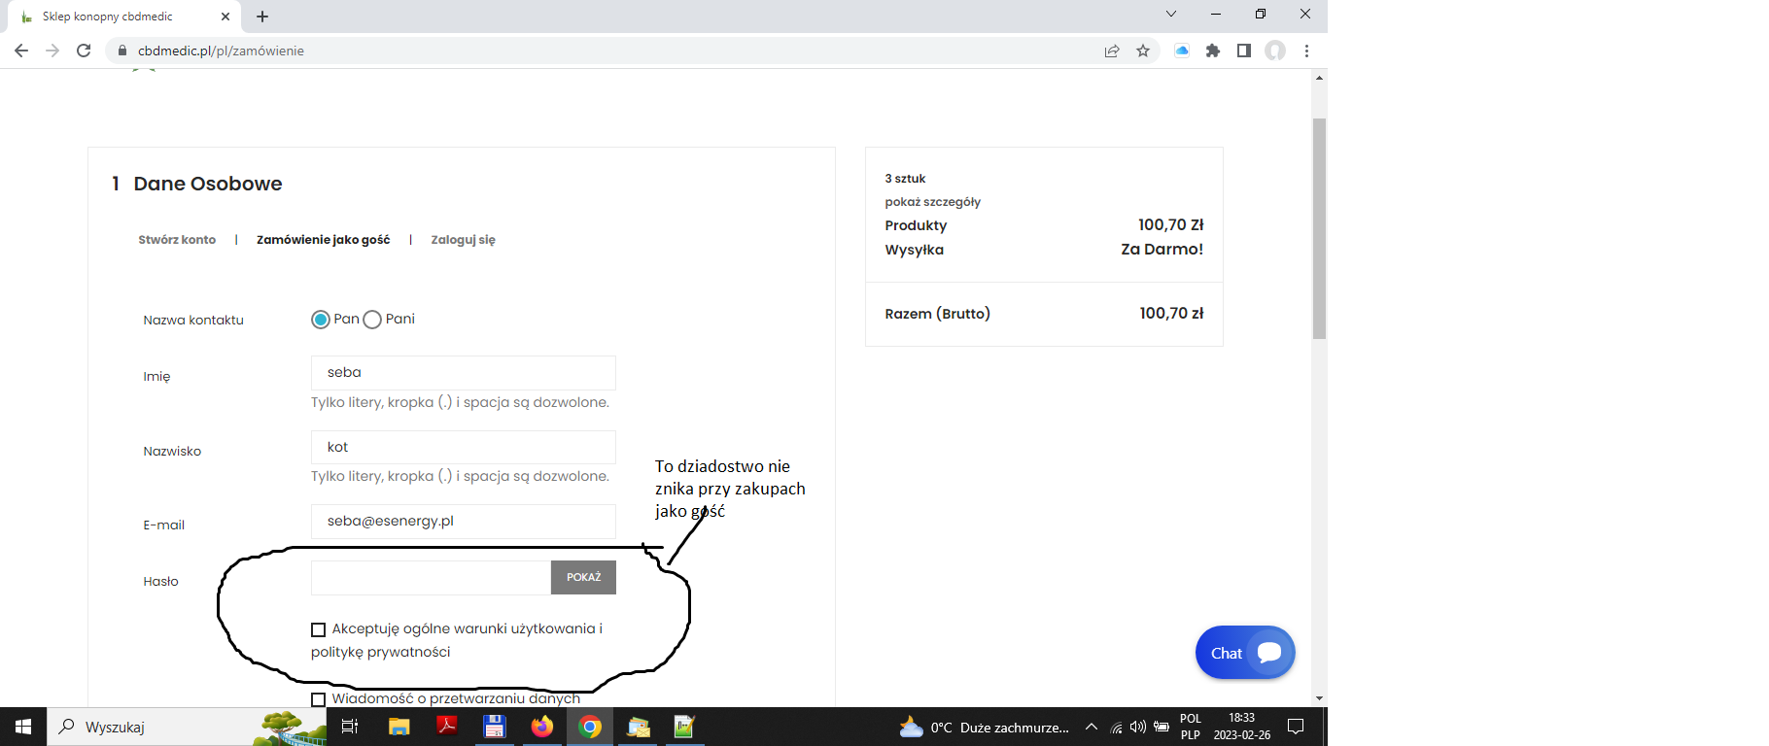Image resolution: width=1769 pixels, height=746 pixels.
Task: Bookmark this page with the star
Action: [x=1143, y=51]
